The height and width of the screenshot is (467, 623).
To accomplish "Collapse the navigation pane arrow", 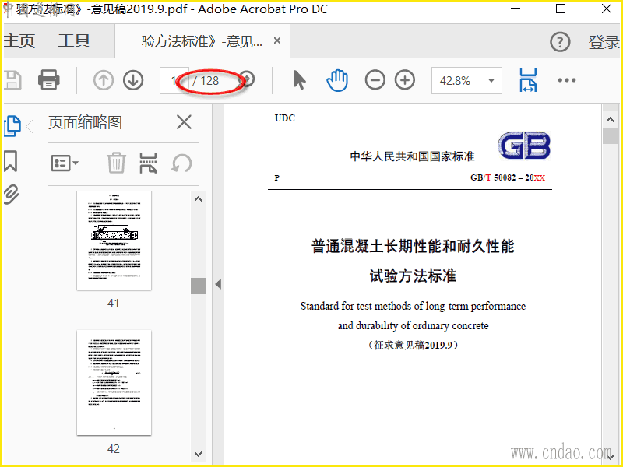I will tap(218, 284).
